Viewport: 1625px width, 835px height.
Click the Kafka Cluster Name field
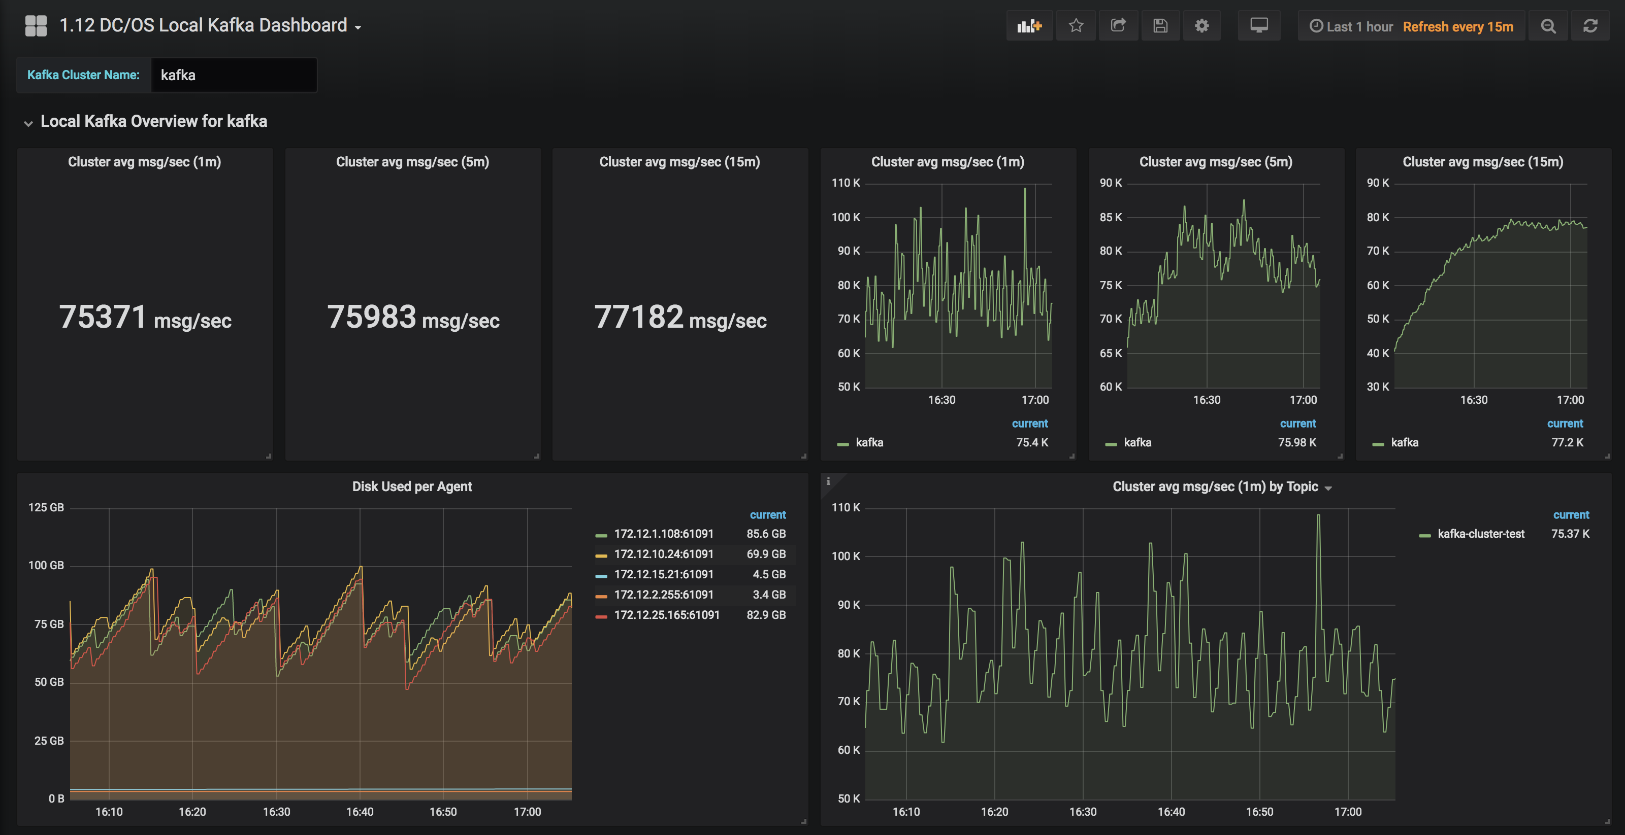234,75
